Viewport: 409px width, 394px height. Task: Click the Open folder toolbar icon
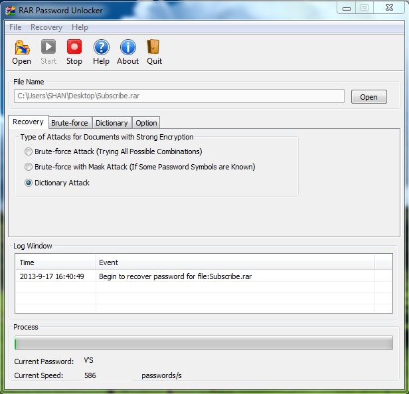(22, 47)
